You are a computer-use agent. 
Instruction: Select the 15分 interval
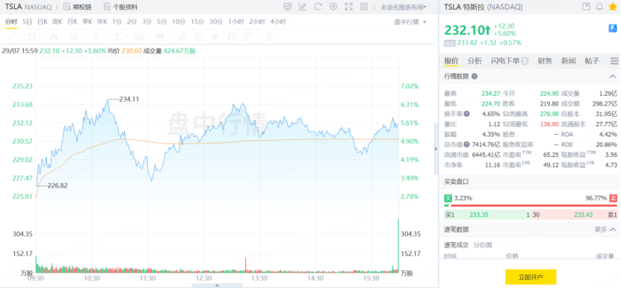[197, 22]
